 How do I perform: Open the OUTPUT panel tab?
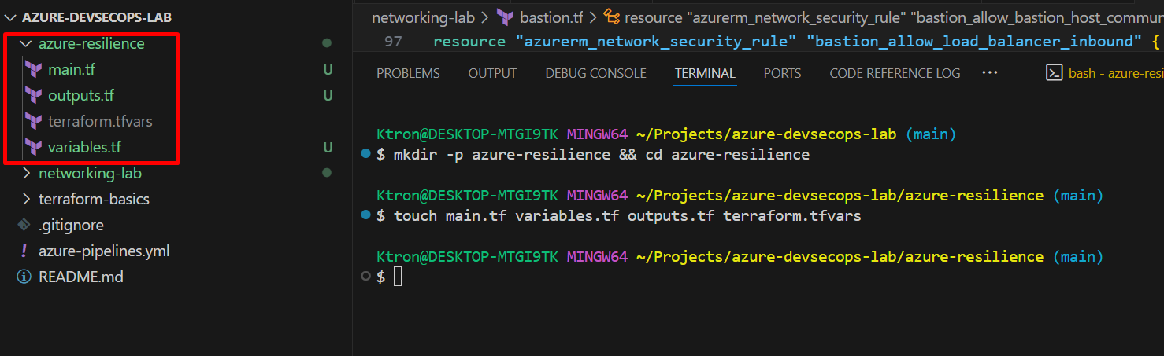point(492,73)
